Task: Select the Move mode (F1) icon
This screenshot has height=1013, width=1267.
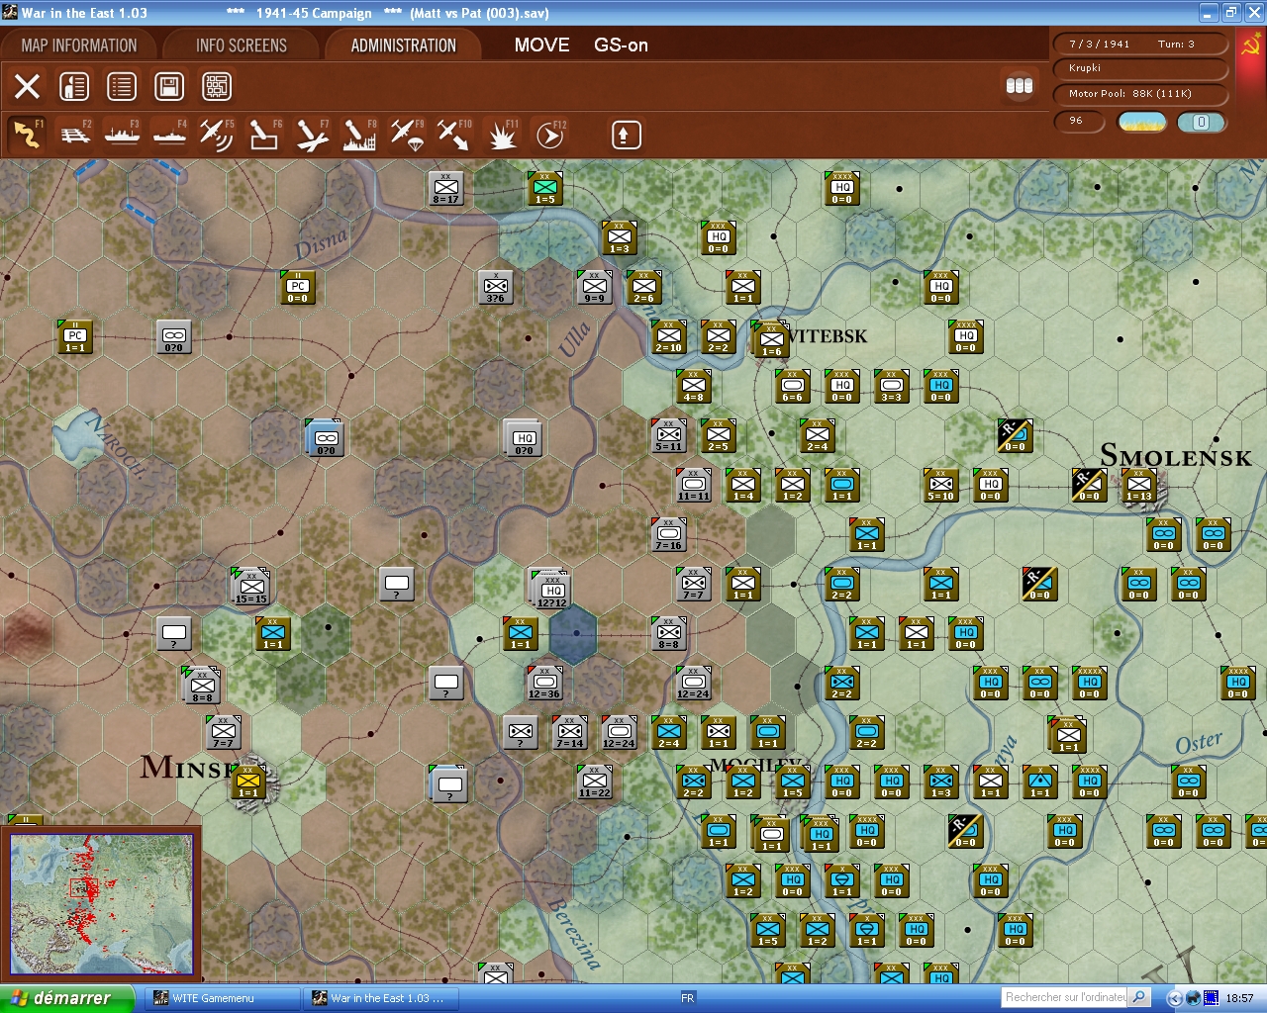Action: coord(27,135)
